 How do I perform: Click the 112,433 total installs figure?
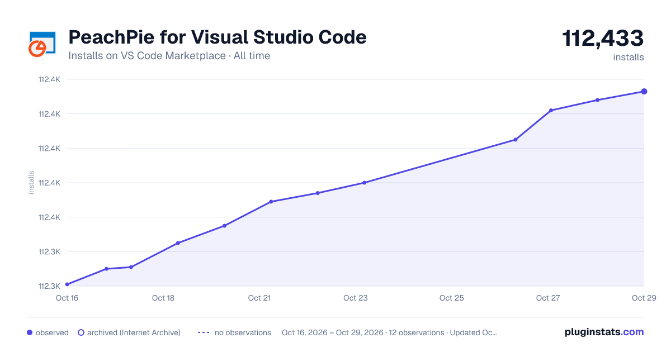click(x=603, y=39)
